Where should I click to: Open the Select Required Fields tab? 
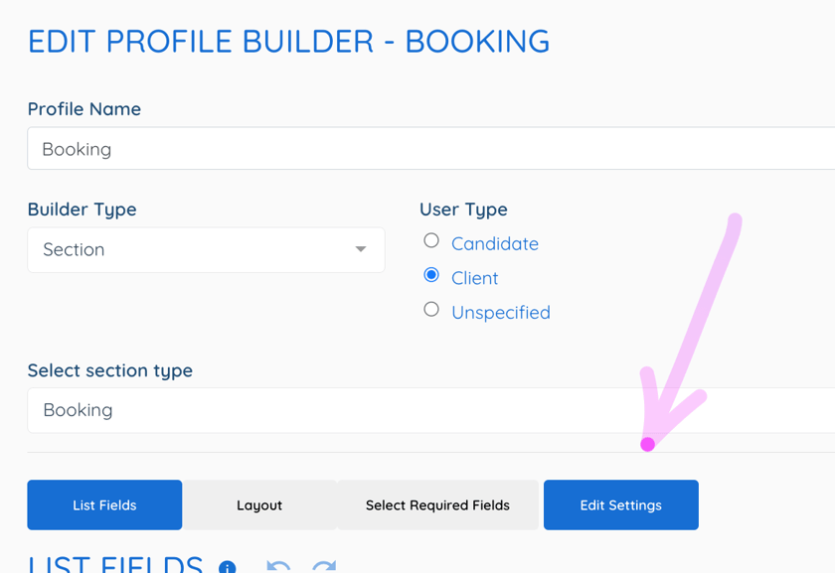click(437, 504)
